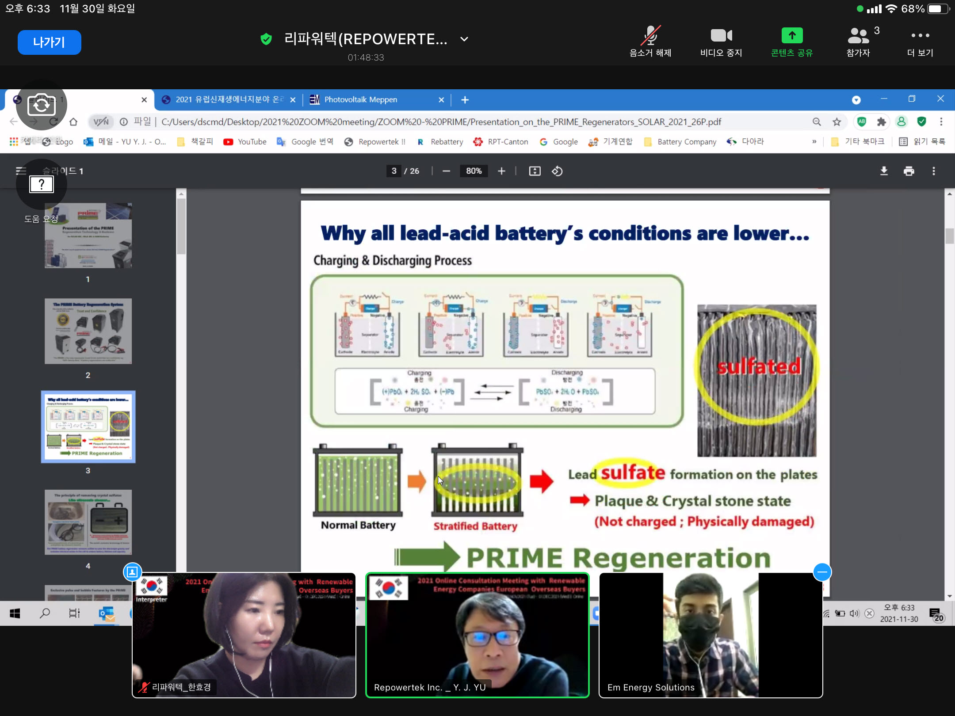
Task: Open a new browser tab
Action: (x=465, y=100)
